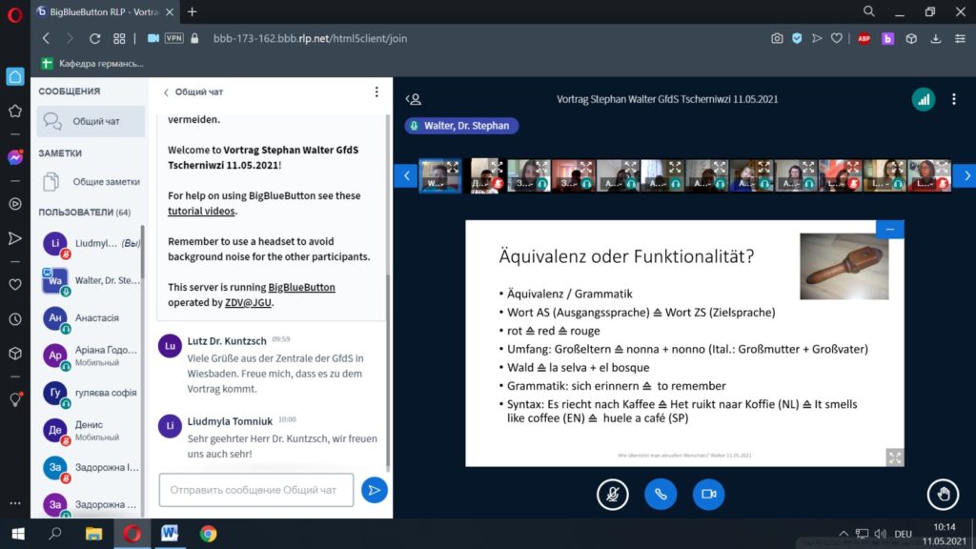The width and height of the screenshot is (976, 549).
Task: Make the presentation fullscreen
Action: point(894,457)
